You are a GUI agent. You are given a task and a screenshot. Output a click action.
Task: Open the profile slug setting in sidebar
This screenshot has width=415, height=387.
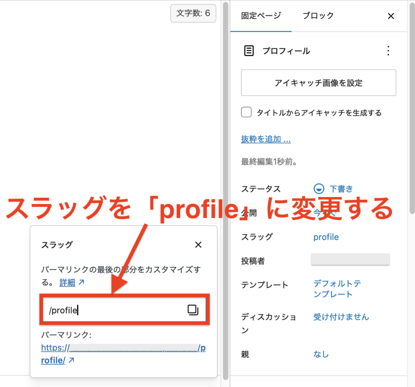(x=326, y=237)
